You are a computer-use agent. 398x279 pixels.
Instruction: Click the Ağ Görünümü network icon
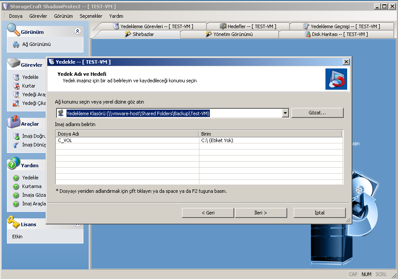pos(16,44)
